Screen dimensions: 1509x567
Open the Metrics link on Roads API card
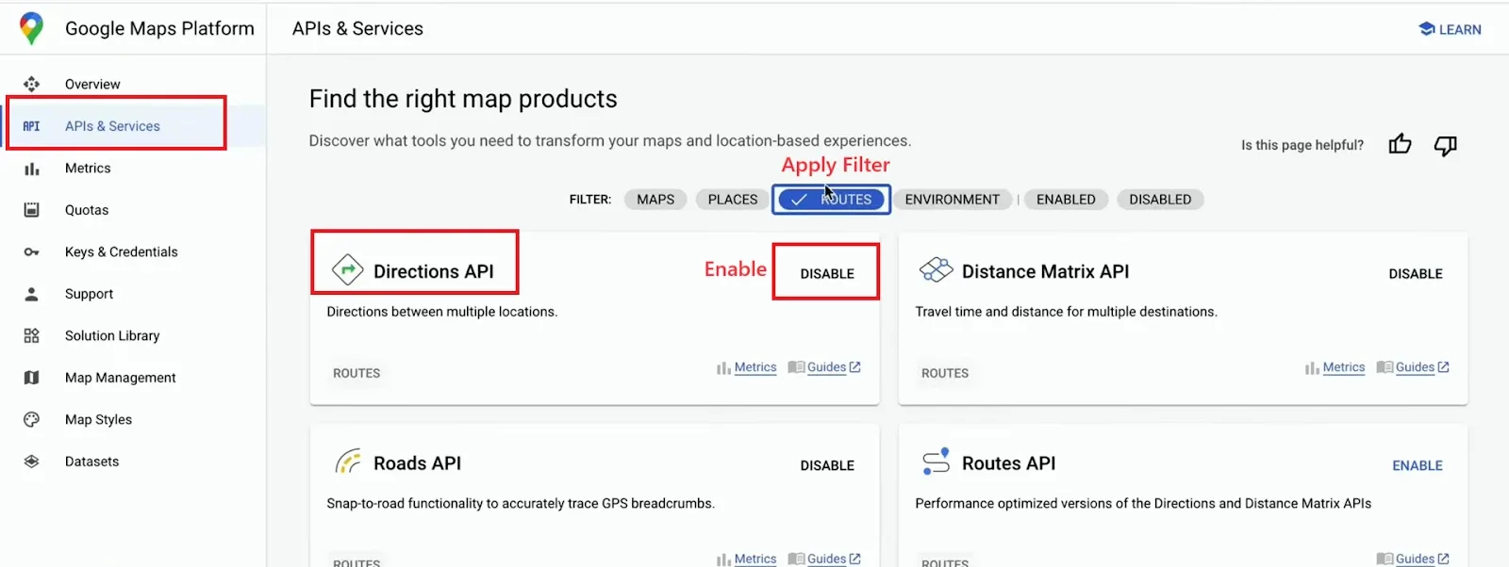(x=755, y=559)
